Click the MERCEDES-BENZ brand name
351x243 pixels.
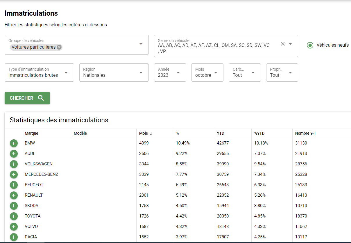coord(41,174)
